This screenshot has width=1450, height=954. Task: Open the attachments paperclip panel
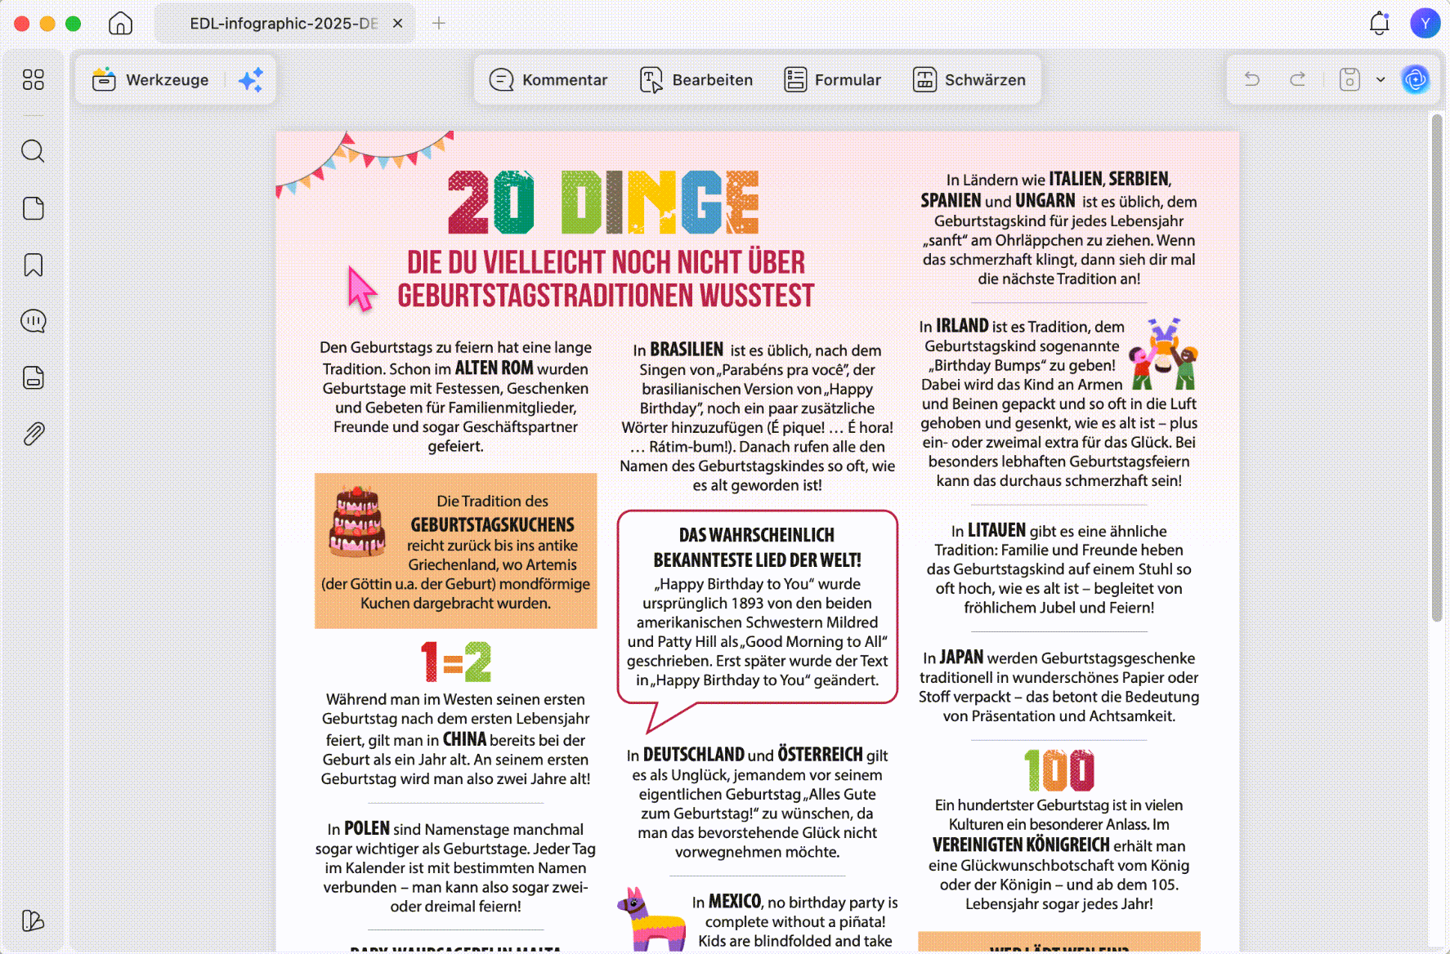tap(34, 434)
